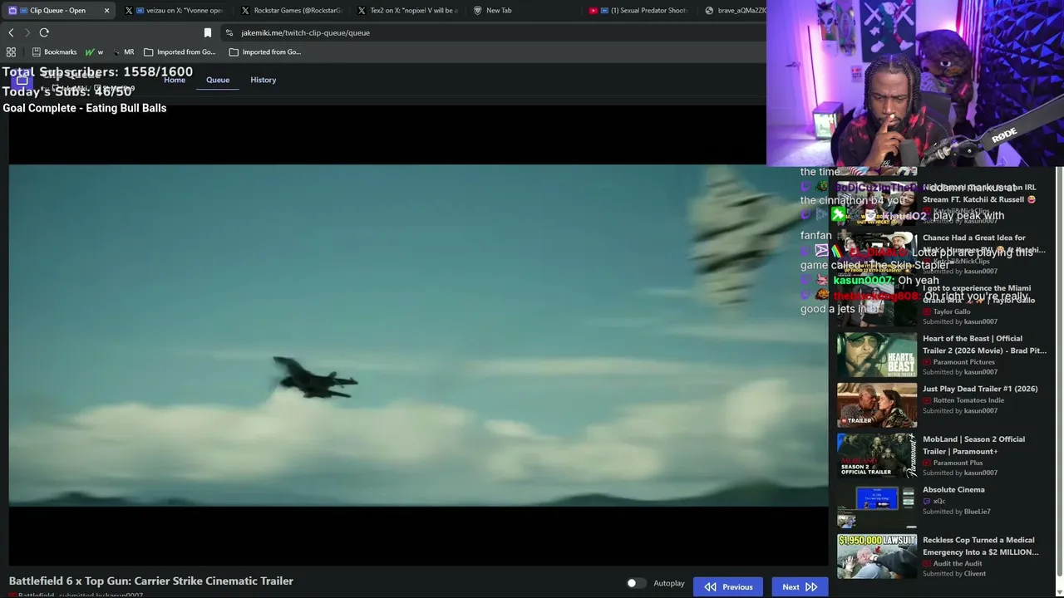Select 'Absolute Cinema' clip title
1064x598 pixels.
(953, 490)
